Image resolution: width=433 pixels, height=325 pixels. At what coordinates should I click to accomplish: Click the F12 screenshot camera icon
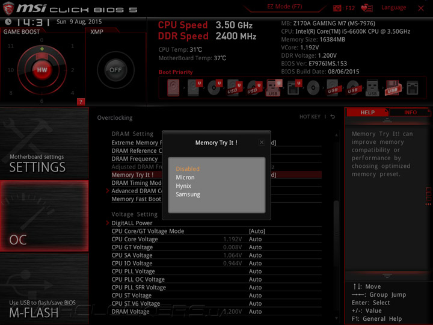tap(337, 8)
